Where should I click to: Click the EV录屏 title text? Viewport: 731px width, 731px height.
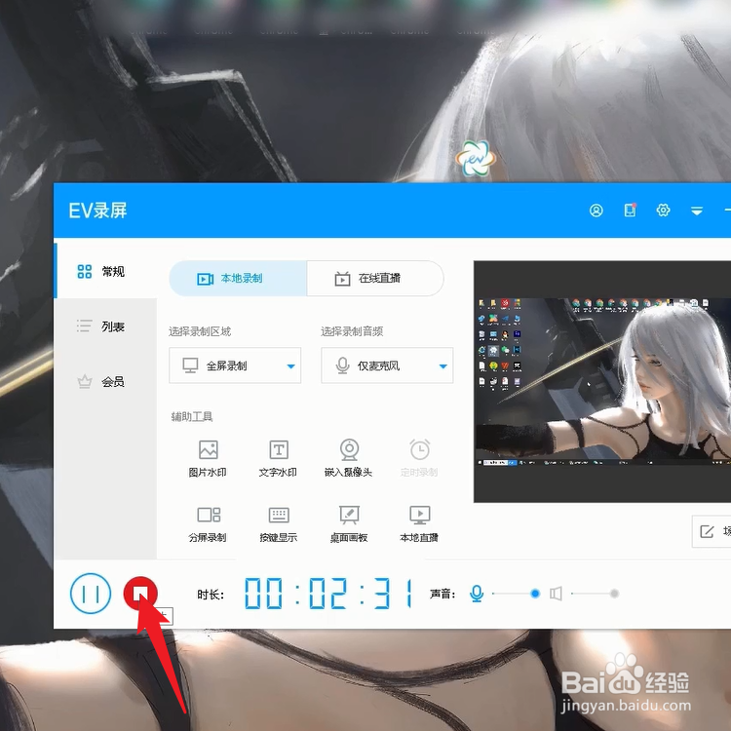[97, 211]
